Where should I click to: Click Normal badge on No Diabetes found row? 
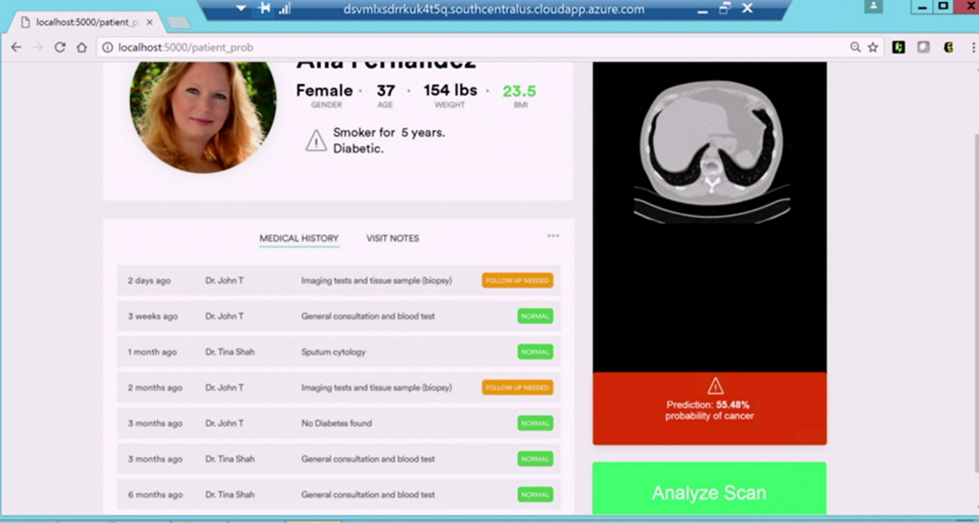[535, 424]
